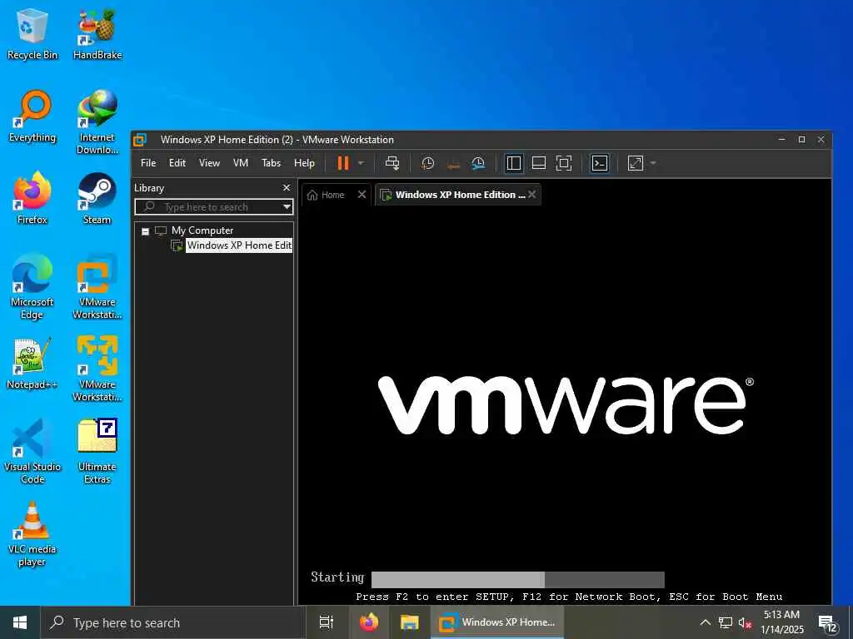Toggle the thumbnail bar view icon
The image size is (853, 639).
coord(539,163)
